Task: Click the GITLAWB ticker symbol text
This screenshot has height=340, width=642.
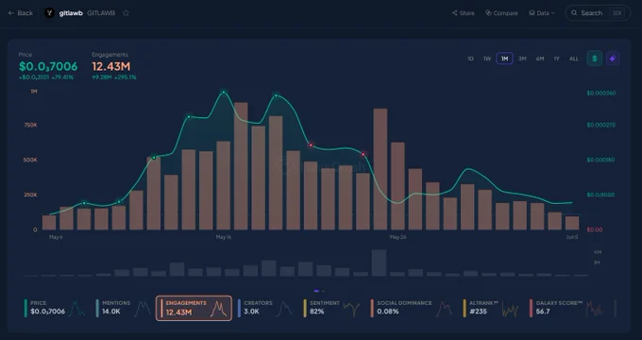Action: click(x=101, y=13)
